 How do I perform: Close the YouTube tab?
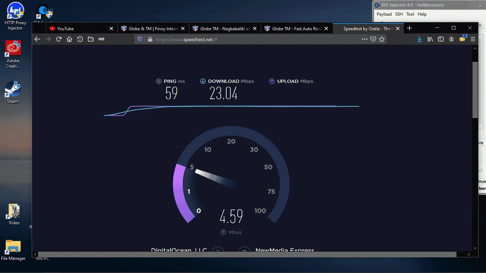pyautogui.click(x=111, y=28)
